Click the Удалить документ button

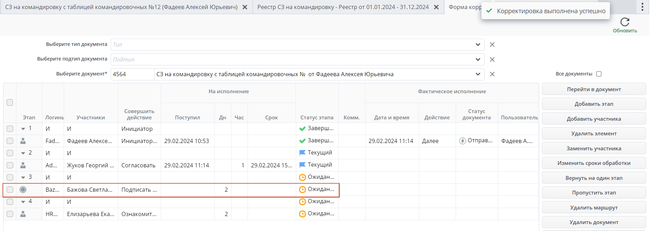594,222
